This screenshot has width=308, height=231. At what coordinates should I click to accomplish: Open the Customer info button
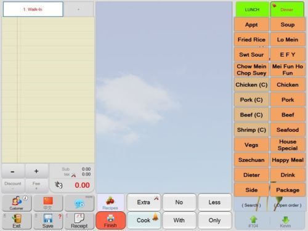point(17,203)
